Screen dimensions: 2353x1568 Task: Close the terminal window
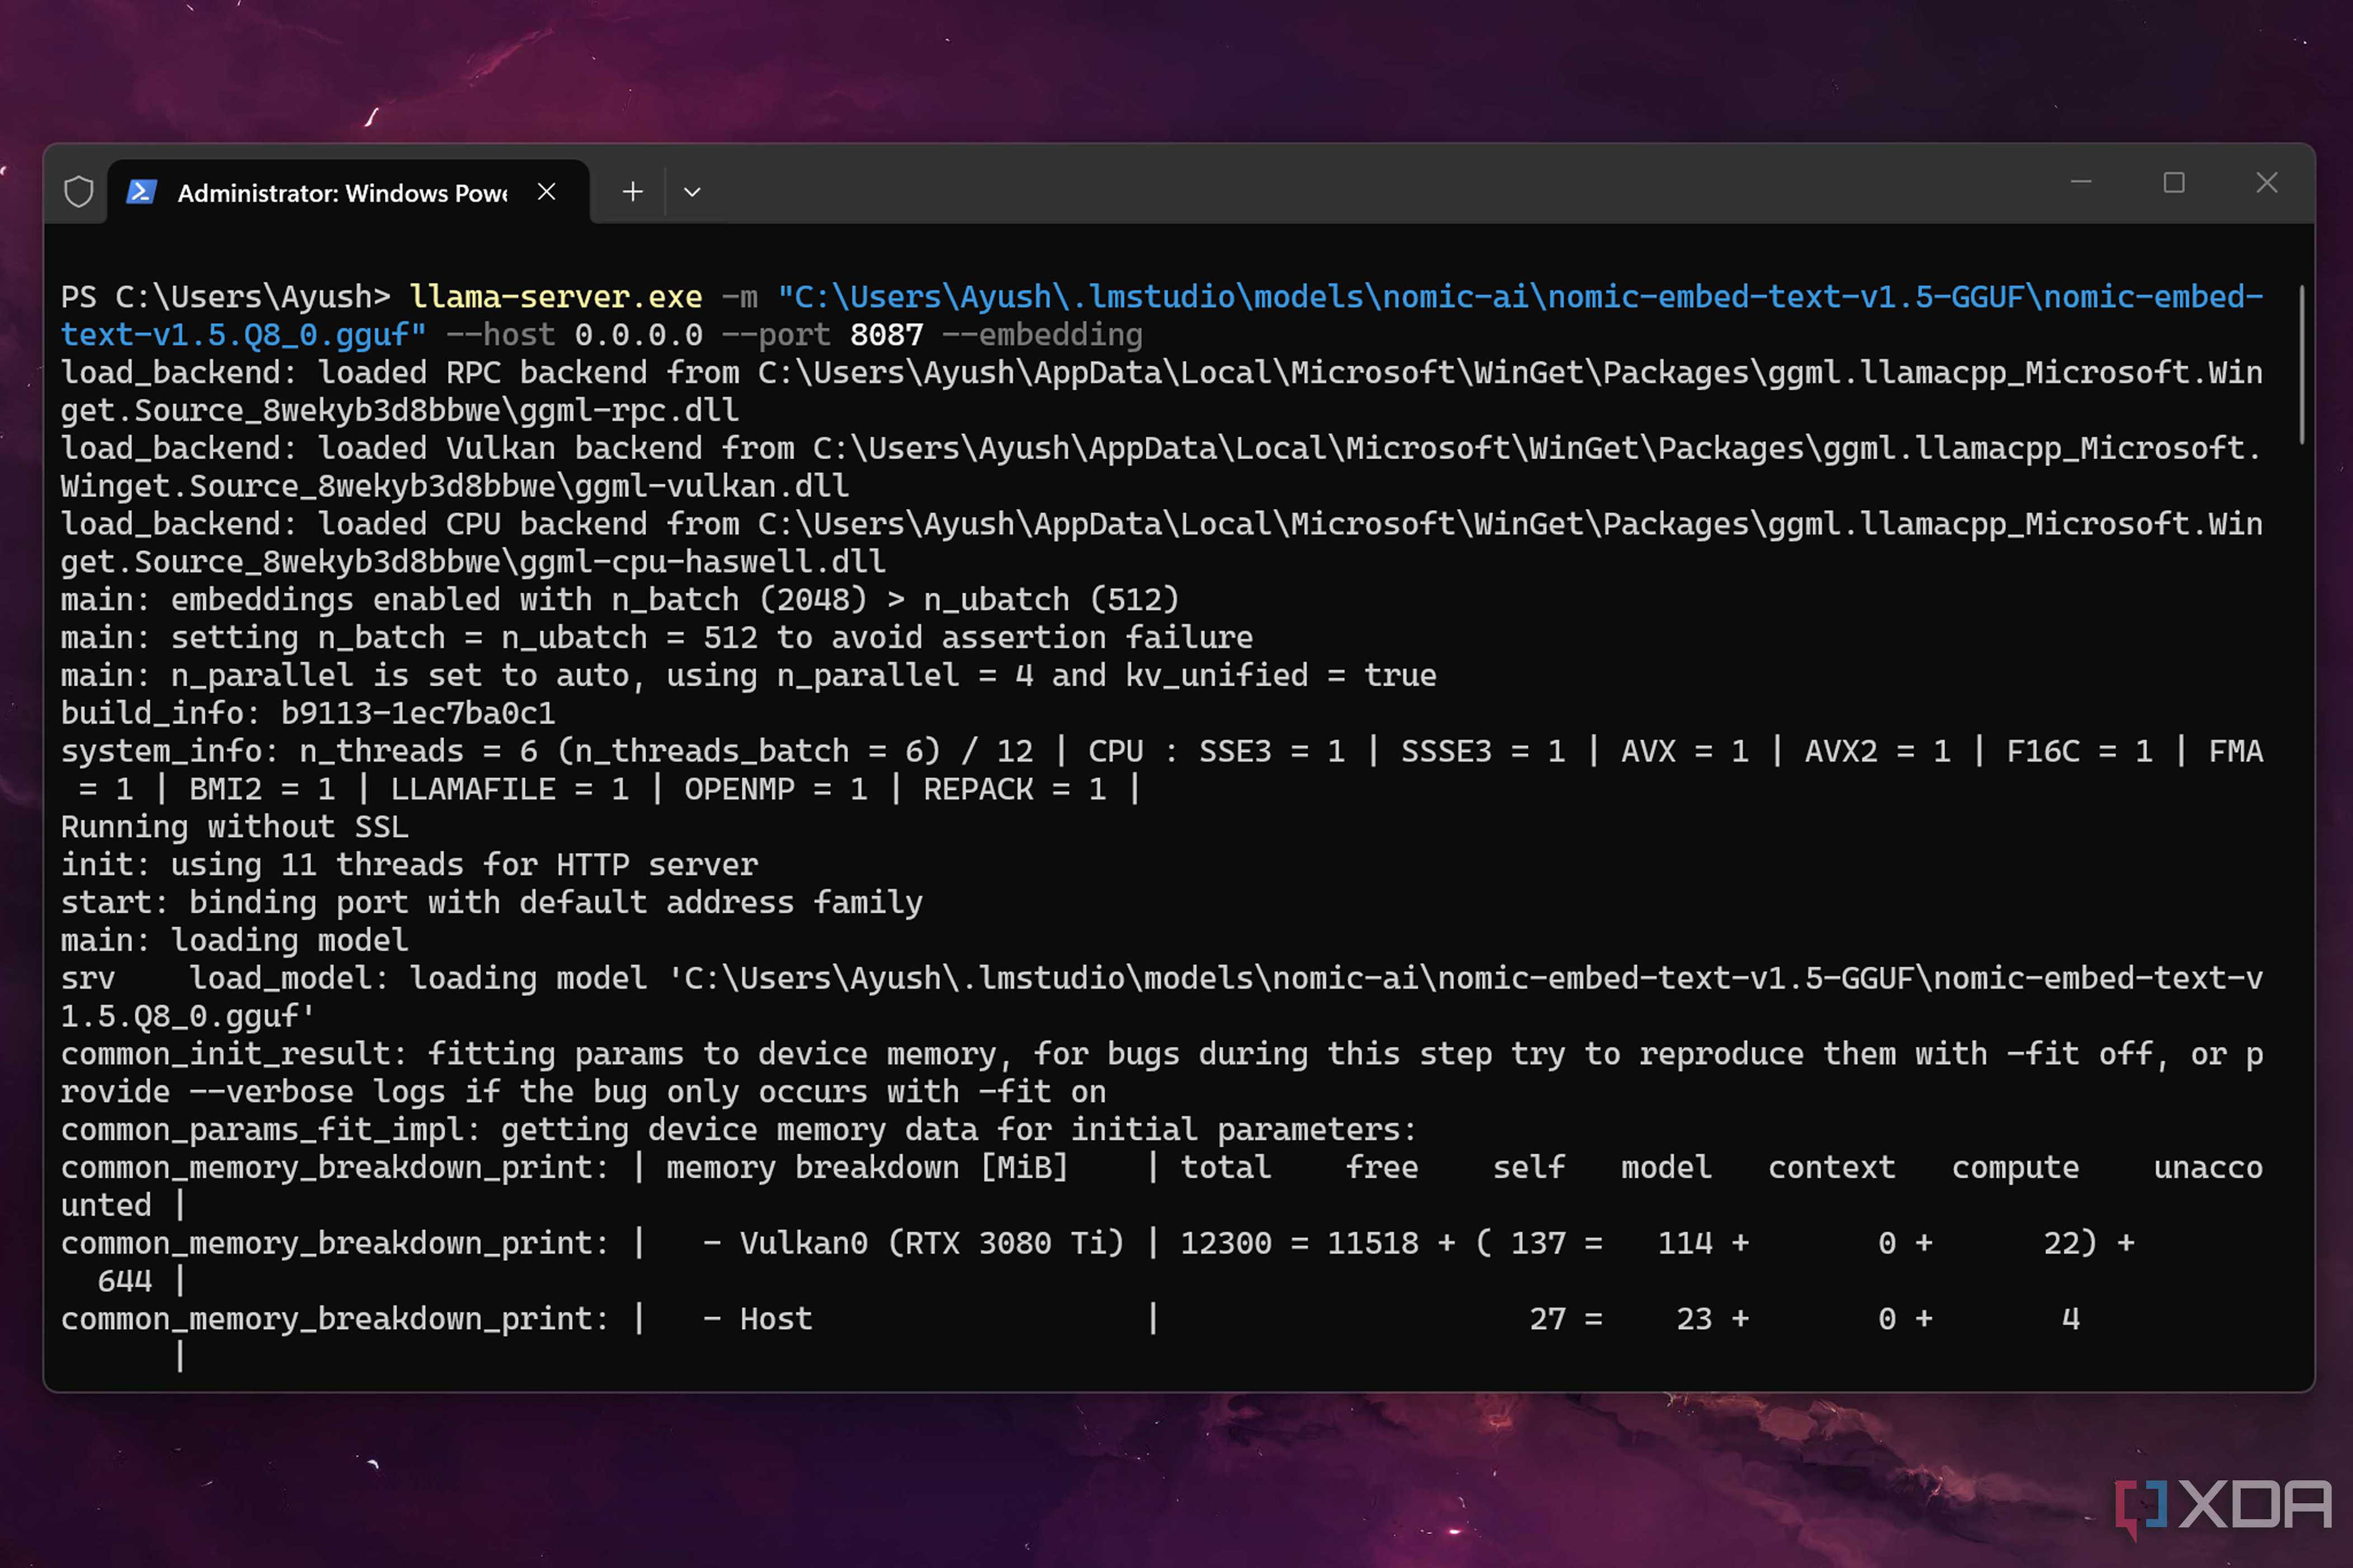coord(2267,183)
